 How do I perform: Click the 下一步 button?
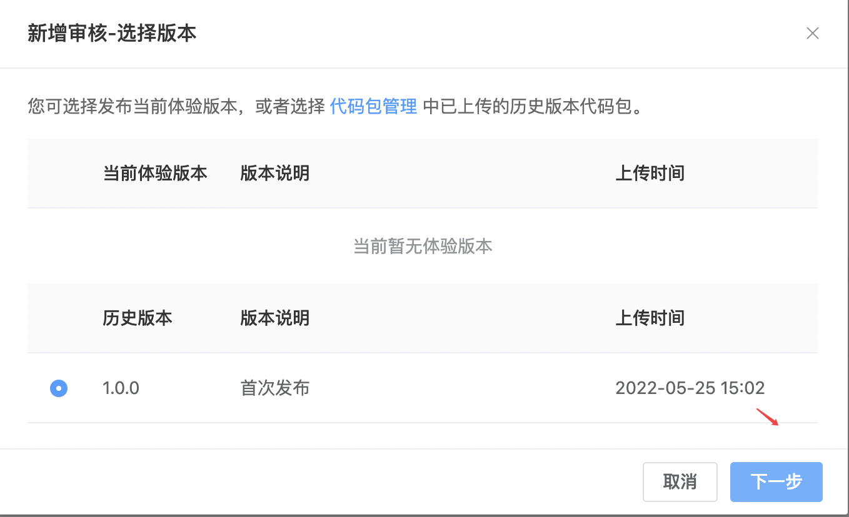(x=776, y=482)
